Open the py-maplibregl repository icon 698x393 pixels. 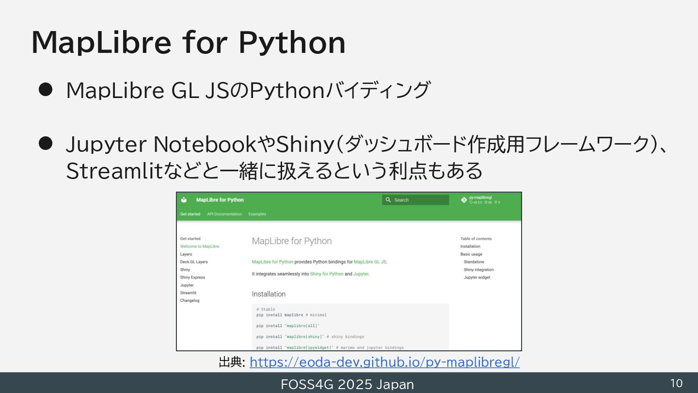click(464, 200)
